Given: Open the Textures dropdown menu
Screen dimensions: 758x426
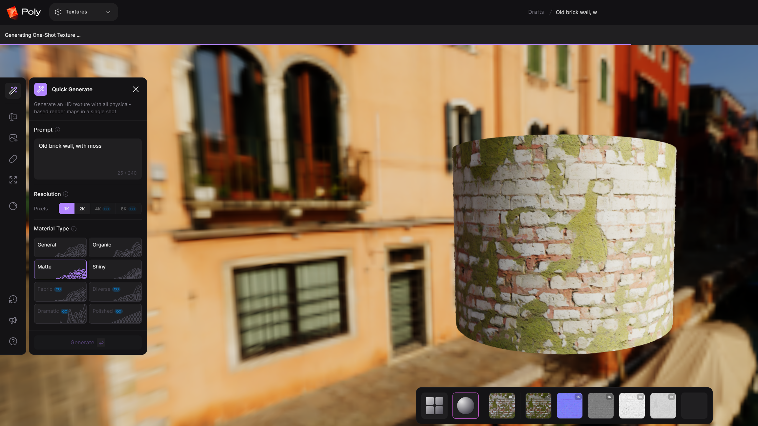Looking at the screenshot, I should click(83, 12).
